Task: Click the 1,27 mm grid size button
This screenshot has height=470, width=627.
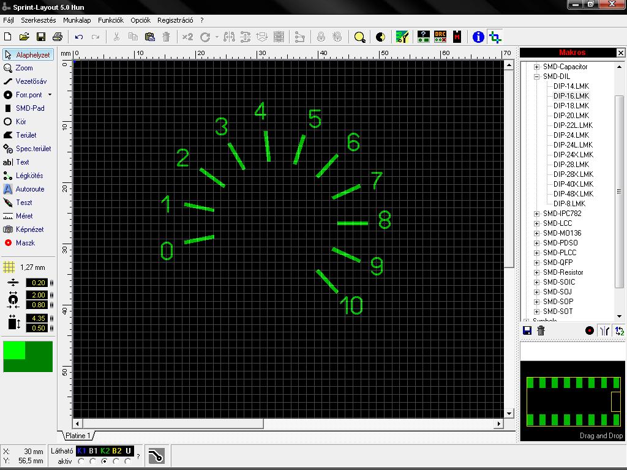Action: tap(24, 267)
